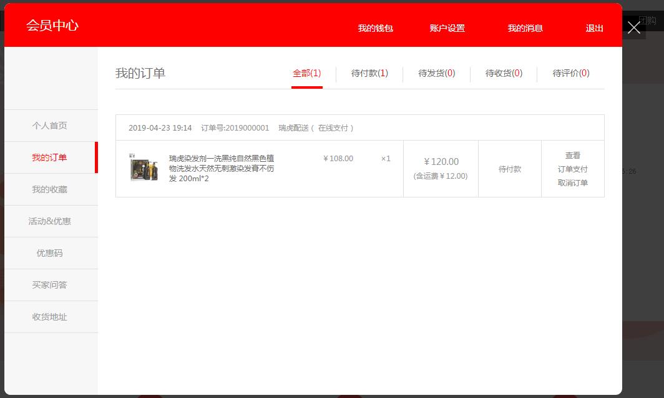
Task: Click 查看 to view the order
Action: pyautogui.click(x=572, y=156)
